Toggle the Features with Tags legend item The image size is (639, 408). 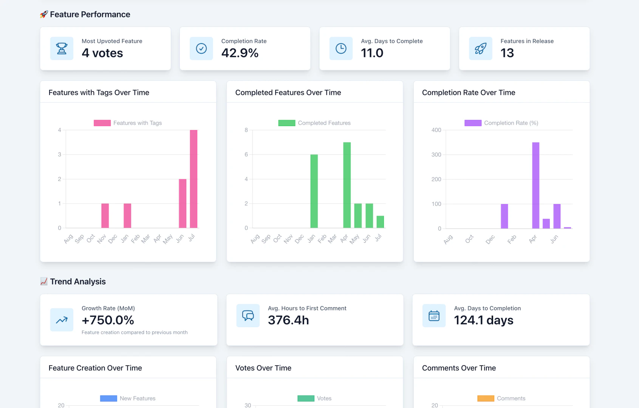point(128,123)
